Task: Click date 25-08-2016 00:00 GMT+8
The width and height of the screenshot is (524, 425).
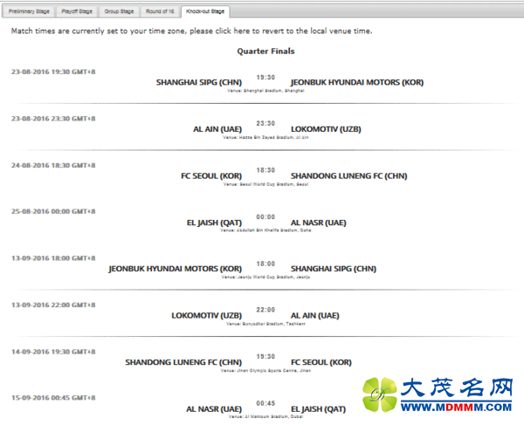Action: tap(53, 211)
